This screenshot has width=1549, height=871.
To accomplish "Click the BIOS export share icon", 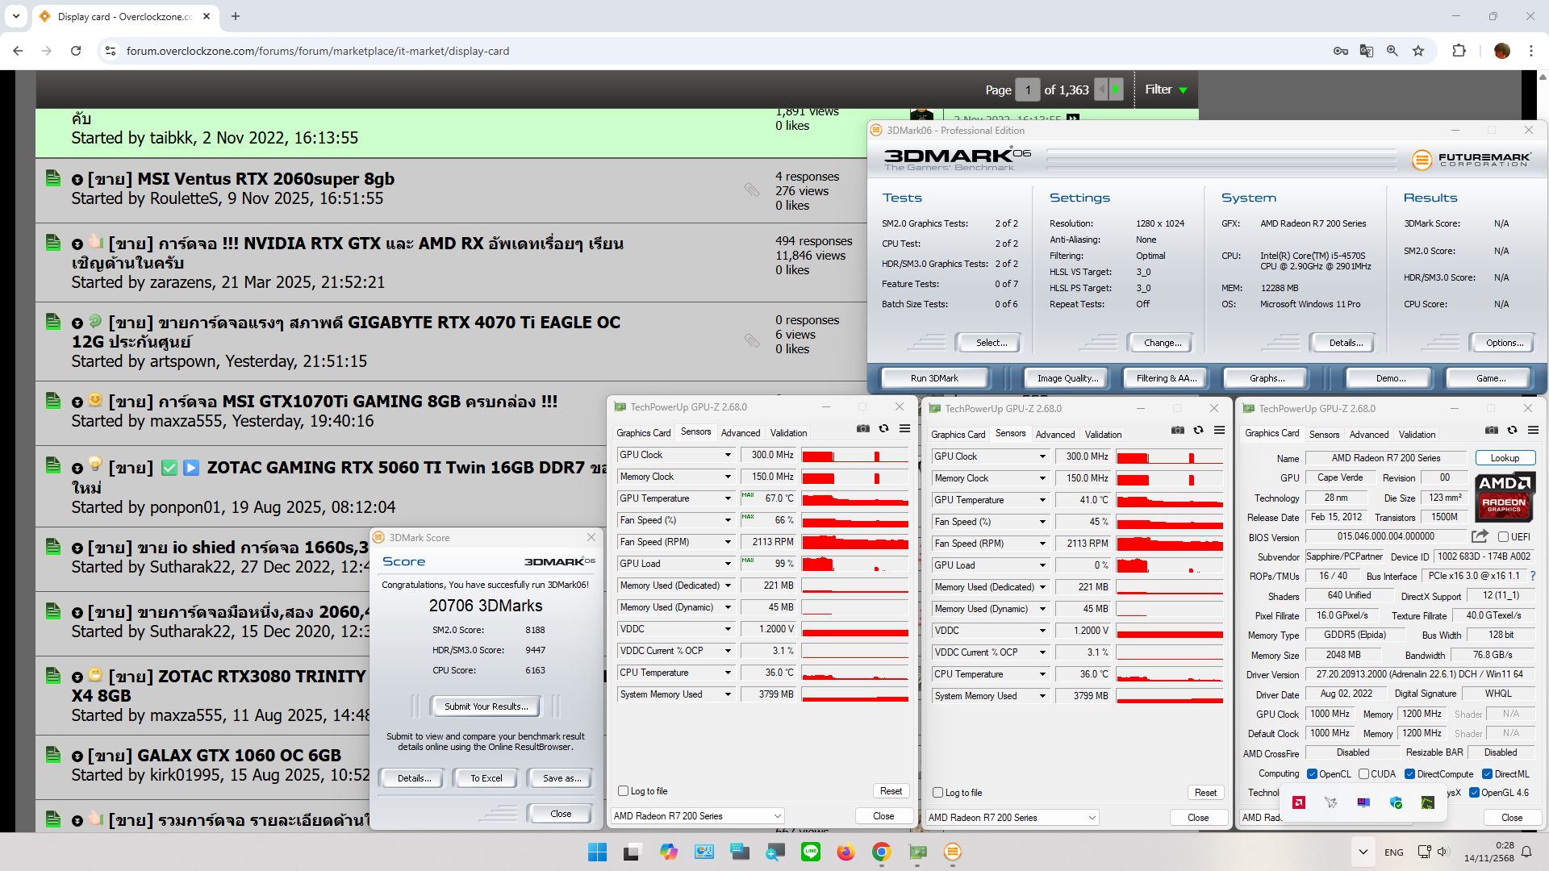I will click(1479, 536).
